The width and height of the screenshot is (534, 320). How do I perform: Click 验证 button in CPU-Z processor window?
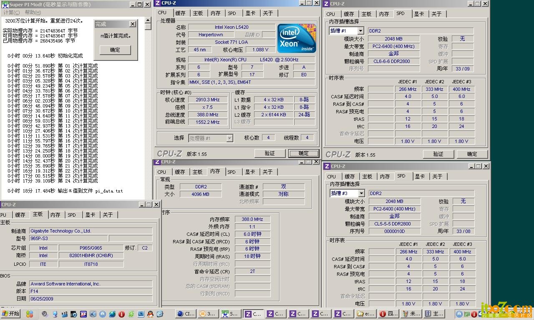tap(270, 153)
